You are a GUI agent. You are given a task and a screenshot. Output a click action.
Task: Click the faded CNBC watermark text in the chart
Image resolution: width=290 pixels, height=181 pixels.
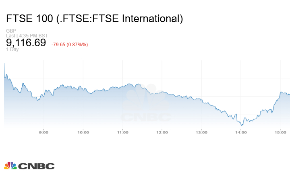coord(146,117)
